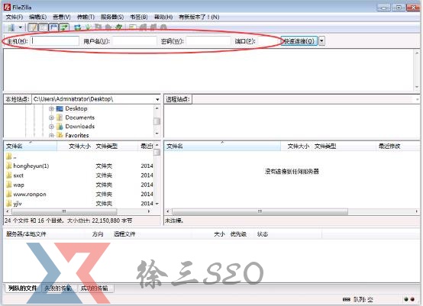Click the 优先级 queue column header
Image resolution: width=423 pixels, height=306 pixels.
point(238,234)
